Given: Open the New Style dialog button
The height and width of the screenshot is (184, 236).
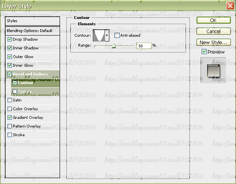Looking at the screenshot, I should tap(214, 42).
